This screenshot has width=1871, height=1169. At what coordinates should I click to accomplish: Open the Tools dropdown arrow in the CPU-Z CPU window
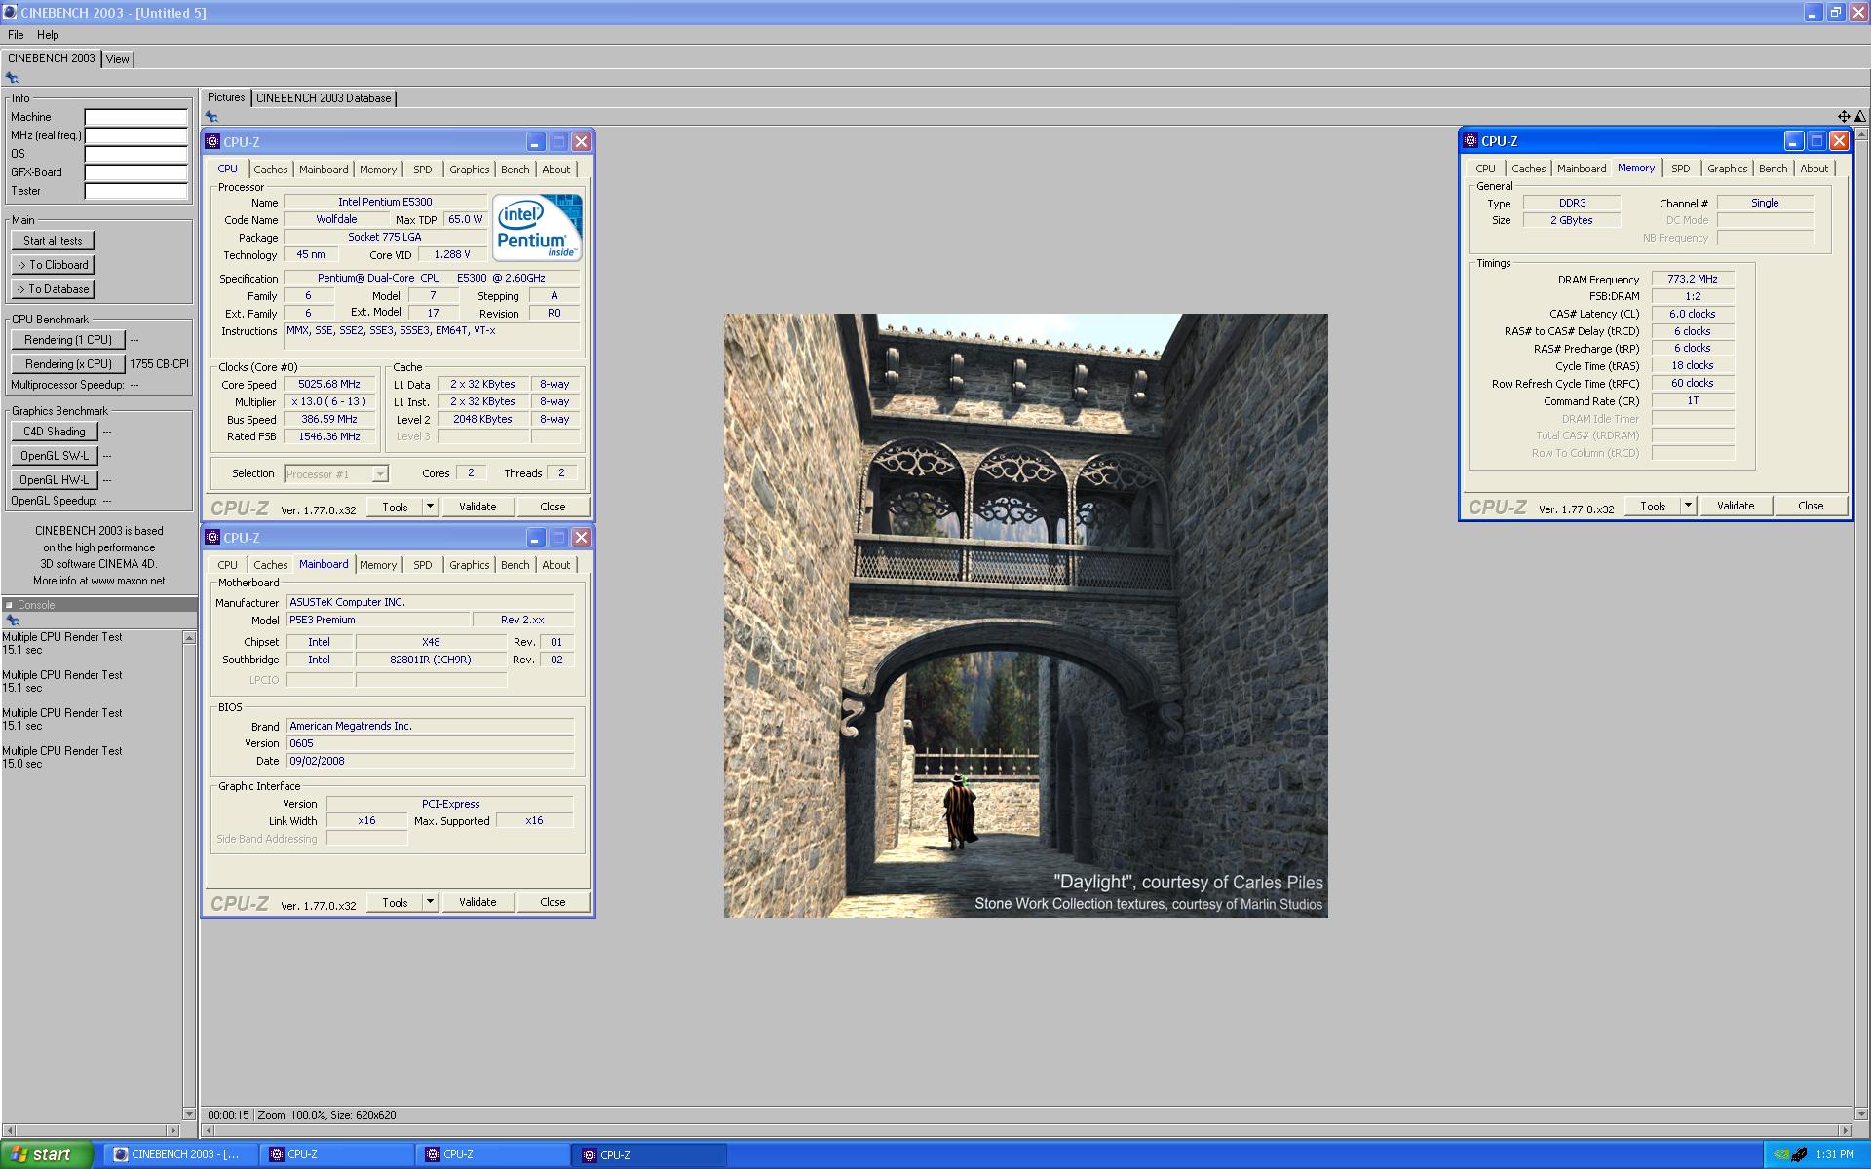[430, 507]
